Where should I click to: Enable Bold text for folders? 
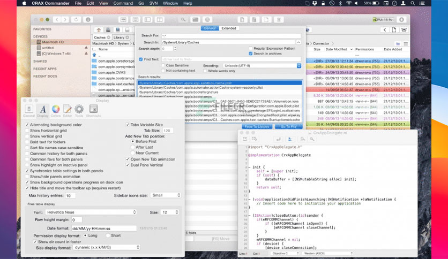pyautogui.click(x=27, y=142)
